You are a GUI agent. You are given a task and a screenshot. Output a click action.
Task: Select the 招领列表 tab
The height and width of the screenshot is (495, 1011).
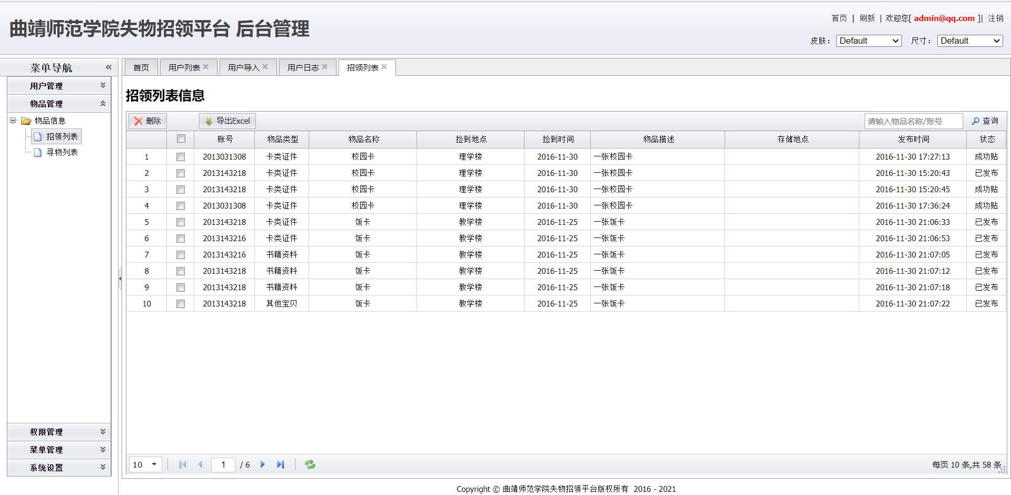363,67
